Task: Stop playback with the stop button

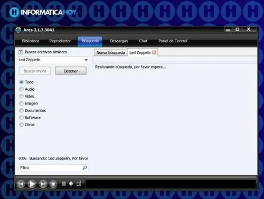Action: tap(53, 184)
